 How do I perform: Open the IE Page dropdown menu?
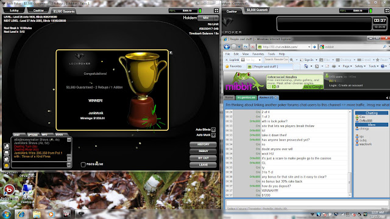[x=347, y=66]
